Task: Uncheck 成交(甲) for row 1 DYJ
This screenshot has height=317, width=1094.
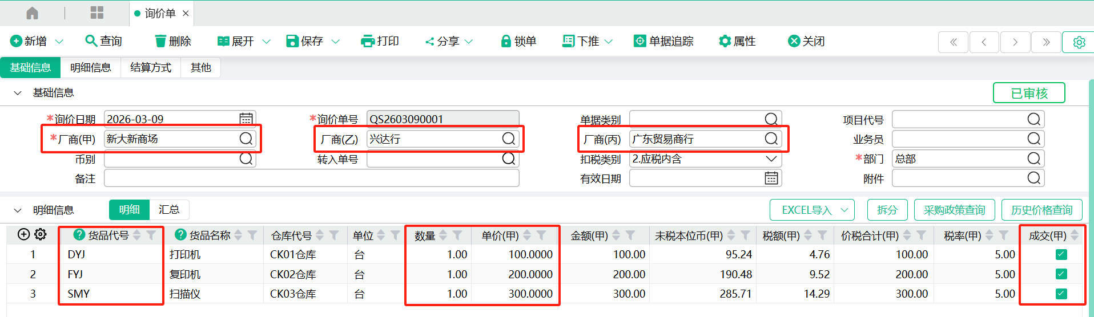Action: pos(1061,254)
